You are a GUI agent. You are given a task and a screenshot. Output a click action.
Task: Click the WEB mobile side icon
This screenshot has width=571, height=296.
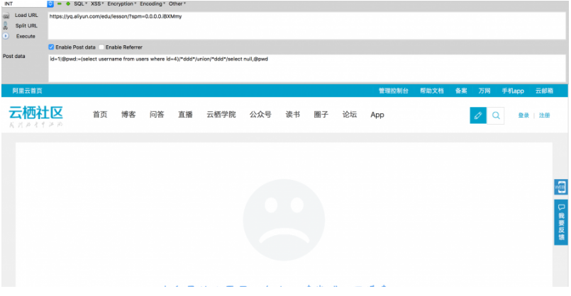(x=561, y=187)
